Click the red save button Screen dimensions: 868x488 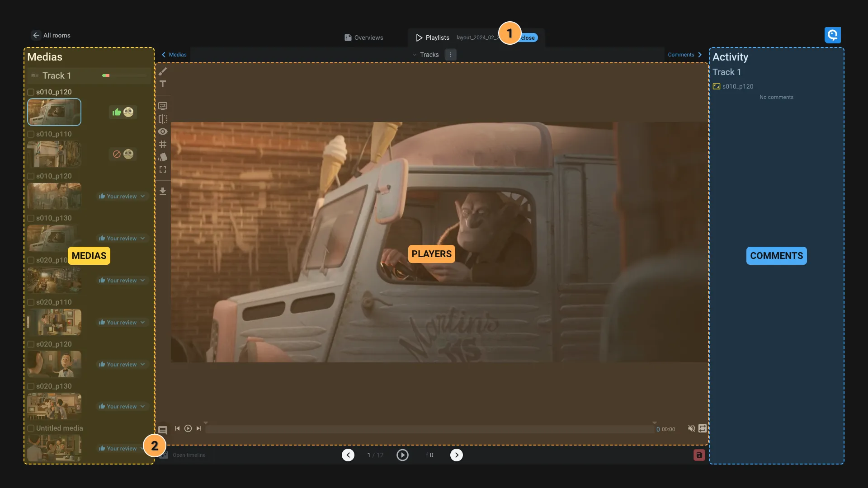tap(699, 455)
